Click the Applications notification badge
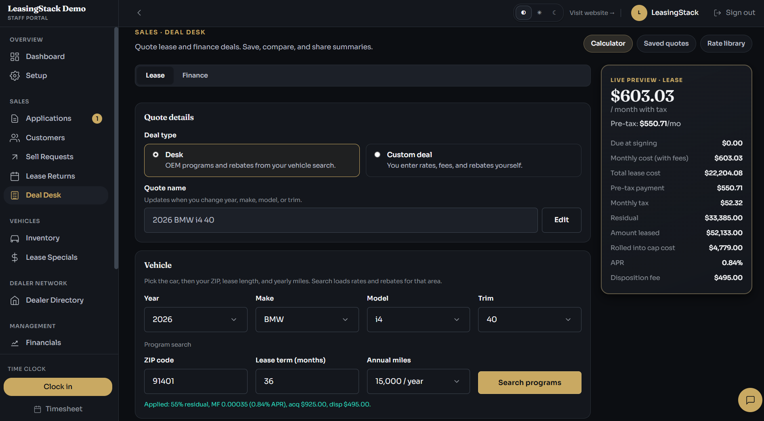The width and height of the screenshot is (764, 421). (x=97, y=118)
